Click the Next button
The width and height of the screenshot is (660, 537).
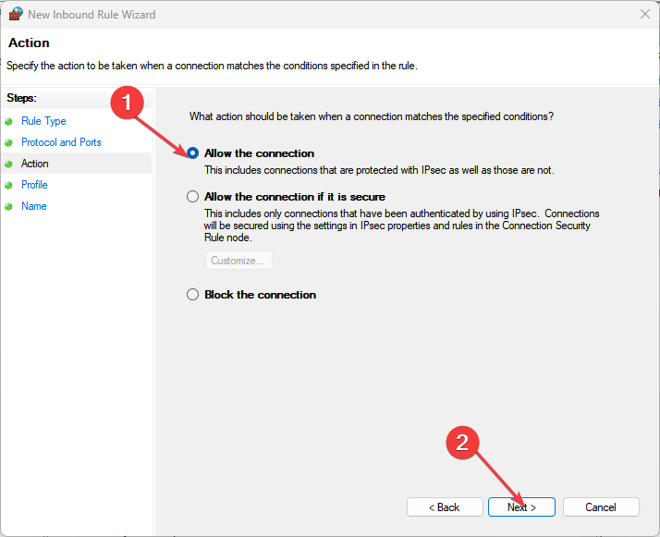coord(521,507)
